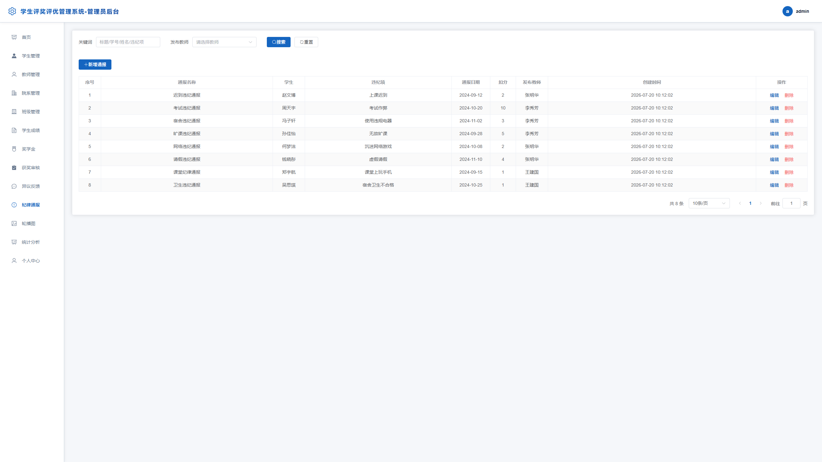Click the 异议反馈 chat bubble icon

pos(14,186)
